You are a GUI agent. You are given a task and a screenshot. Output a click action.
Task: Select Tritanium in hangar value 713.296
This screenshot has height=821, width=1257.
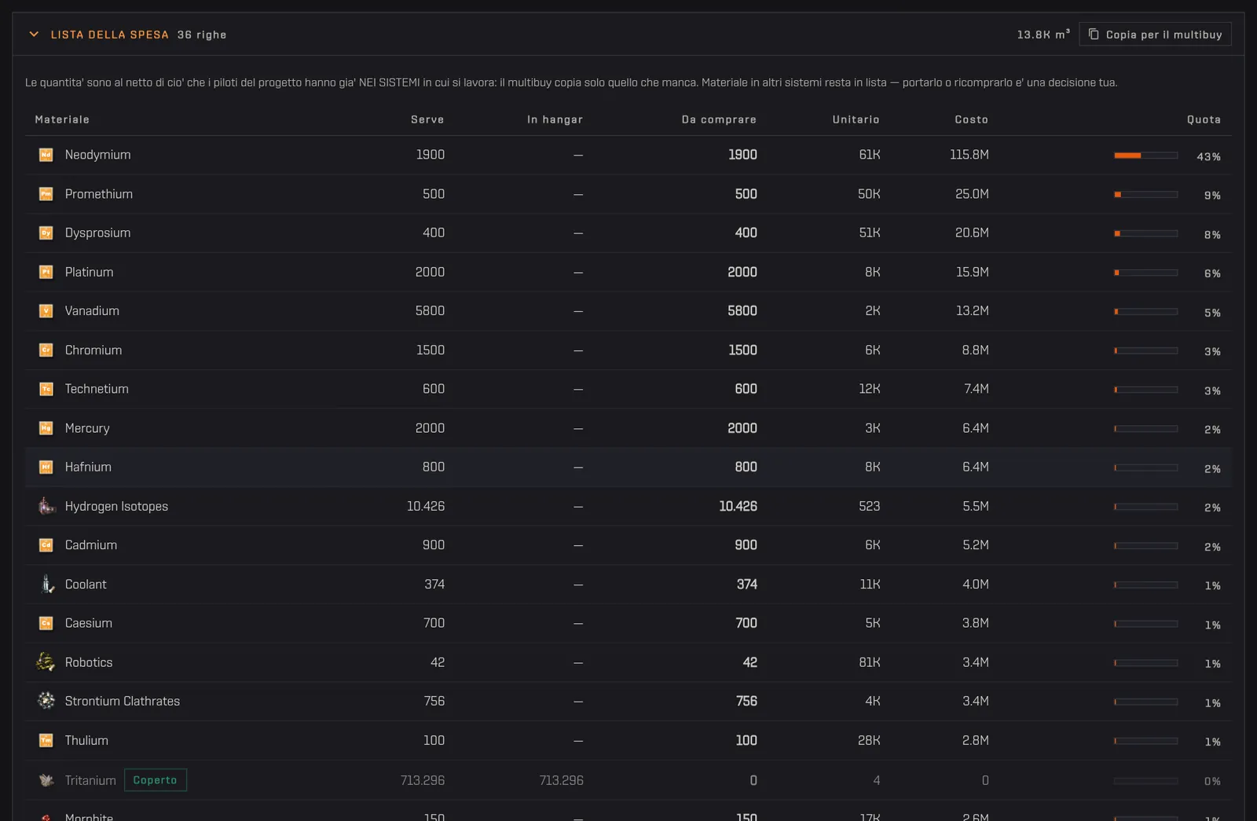[561, 780]
